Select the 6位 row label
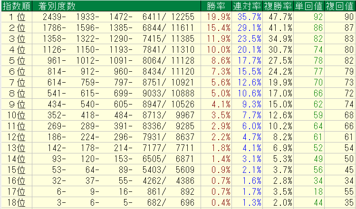 click(x=17, y=71)
